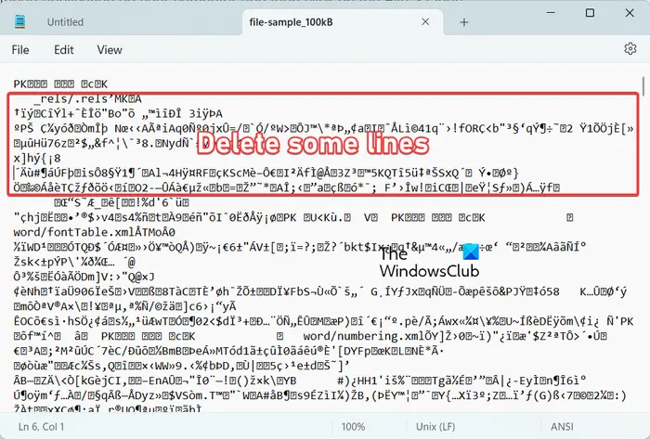Click the vertical scrollbar thumb
The height and width of the screenshot is (439, 650).
(x=643, y=85)
